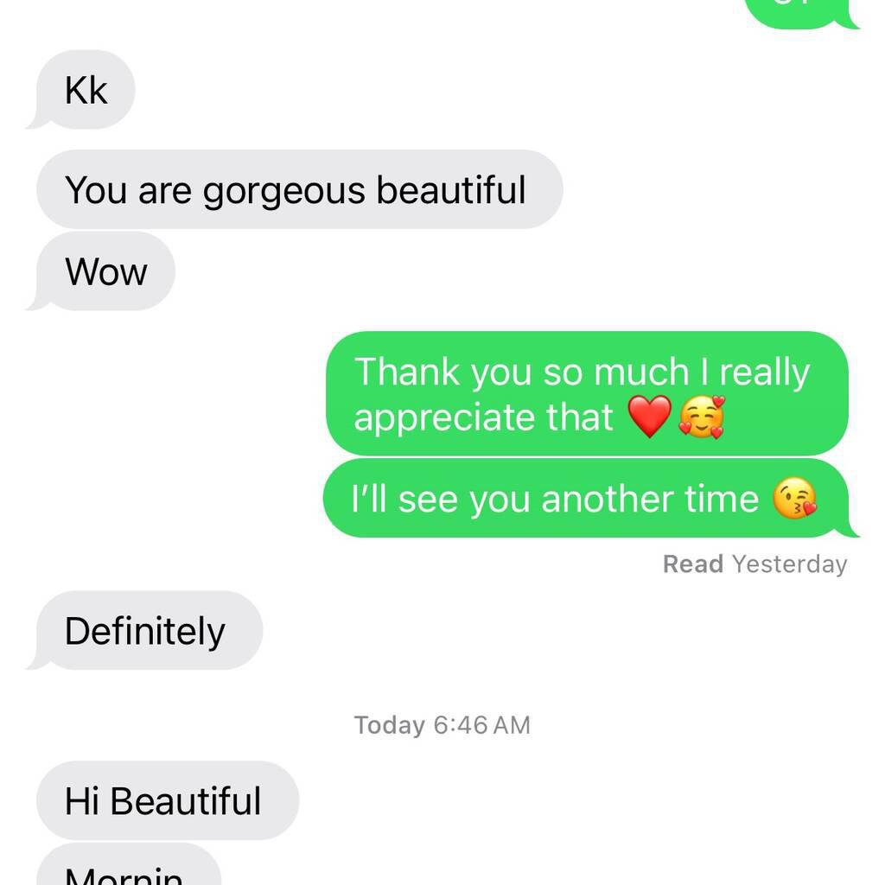Tap the partially visible 'Mornin' message
Screen dimensions: 885x885
(x=129, y=864)
